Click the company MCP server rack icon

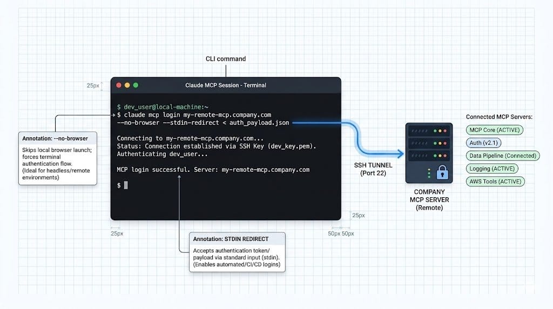coord(429,153)
